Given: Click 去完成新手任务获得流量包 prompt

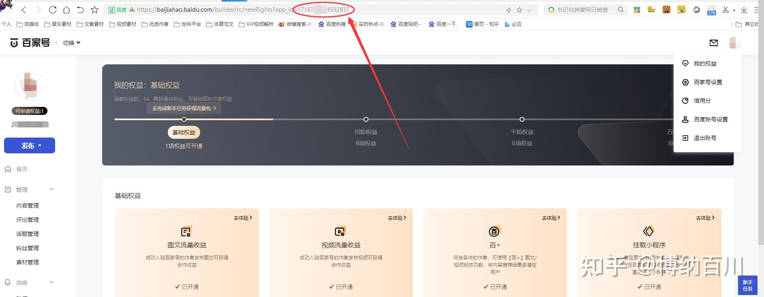Looking at the screenshot, I should (x=184, y=108).
